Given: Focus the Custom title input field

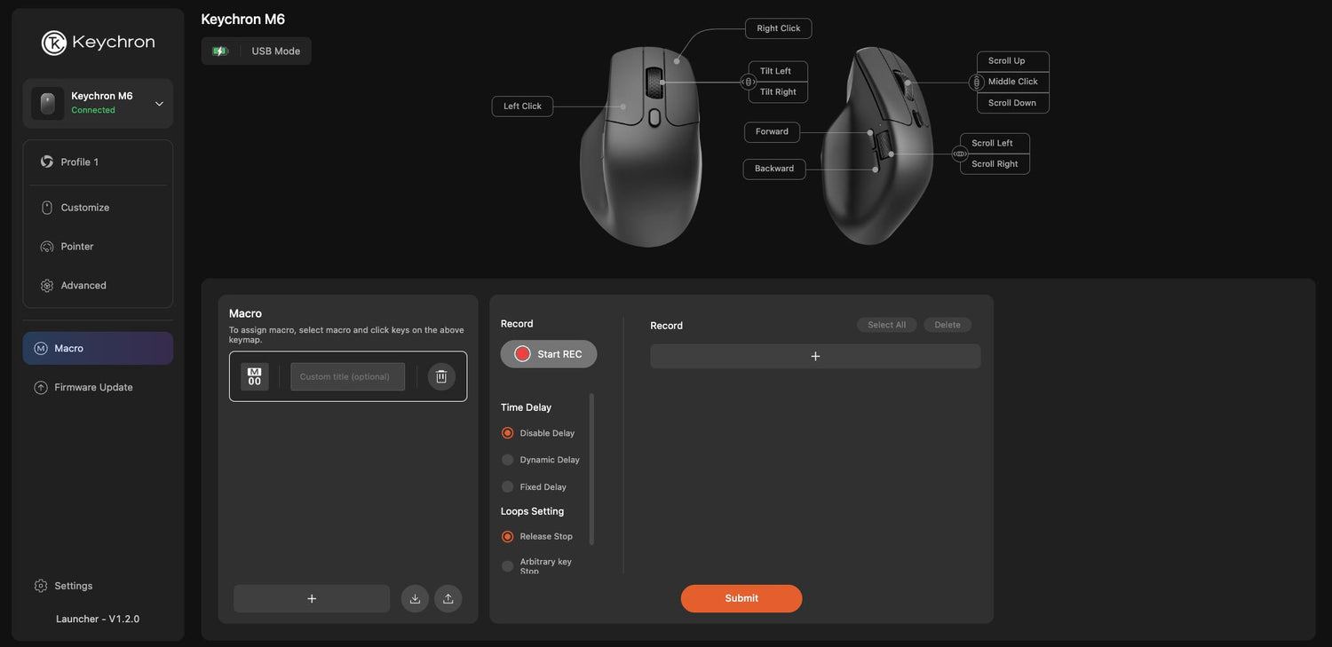Looking at the screenshot, I should 348,376.
